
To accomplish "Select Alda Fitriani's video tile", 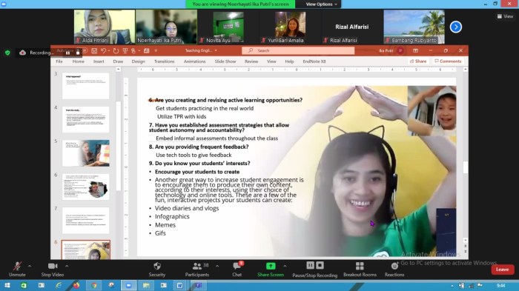I will click(105, 27).
